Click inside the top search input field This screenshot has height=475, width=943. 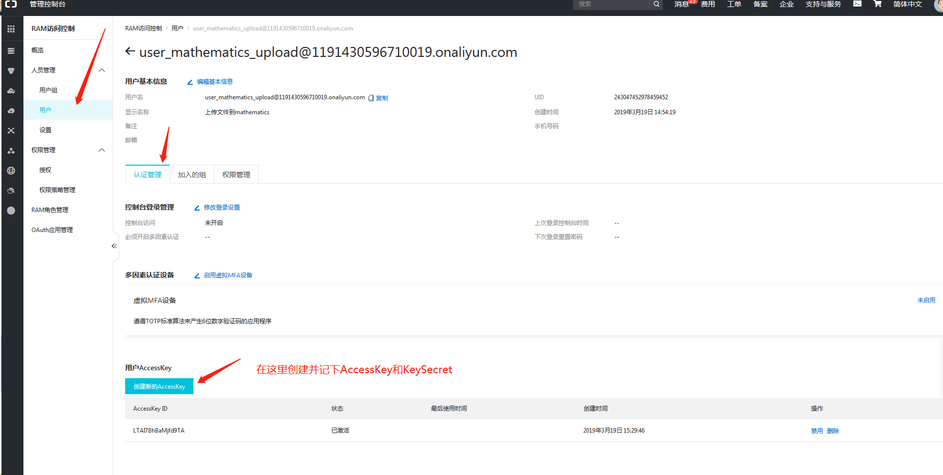[x=613, y=4]
